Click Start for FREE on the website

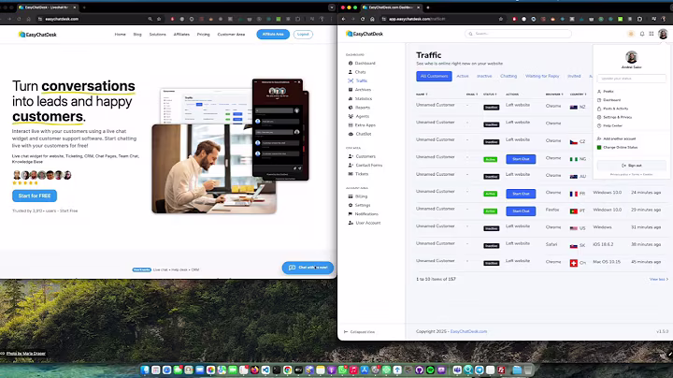tap(35, 196)
